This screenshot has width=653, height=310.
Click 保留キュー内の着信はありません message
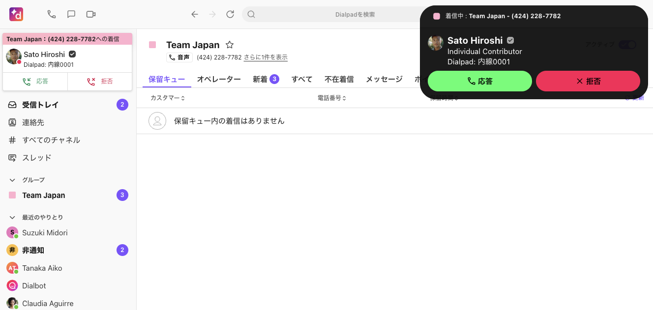click(229, 121)
